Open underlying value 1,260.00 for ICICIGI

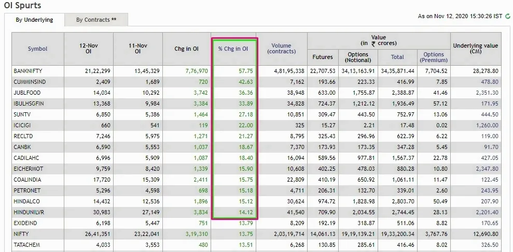pyautogui.click(x=488, y=125)
